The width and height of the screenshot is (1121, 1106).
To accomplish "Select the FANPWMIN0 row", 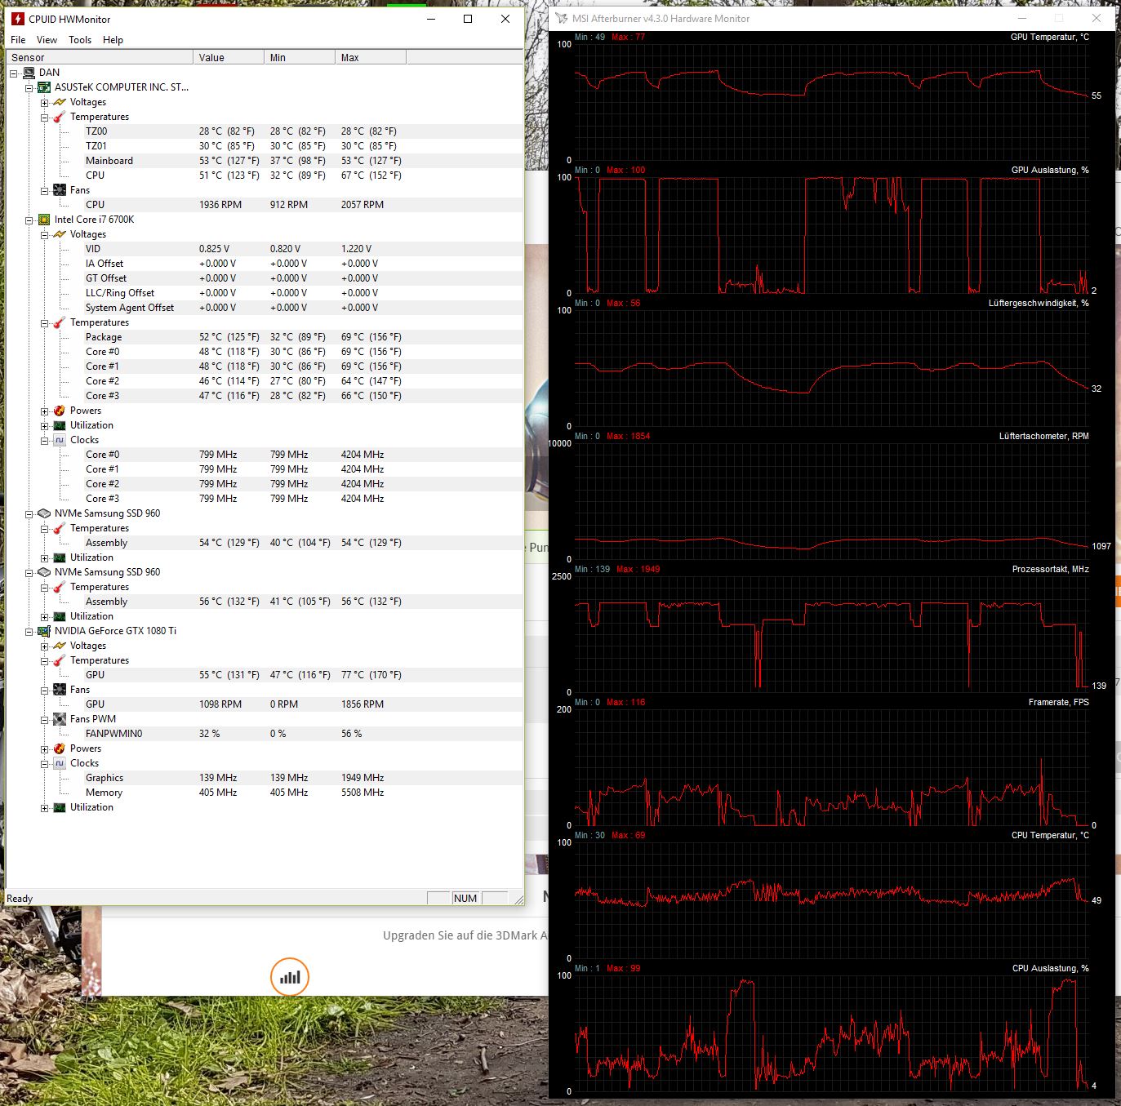I will click(265, 734).
